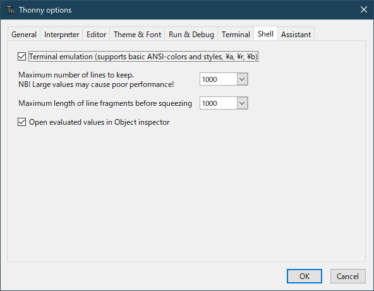This screenshot has height=291, width=374.
Task: Close the Thonny options dialog
Action: pyautogui.click(x=364, y=9)
